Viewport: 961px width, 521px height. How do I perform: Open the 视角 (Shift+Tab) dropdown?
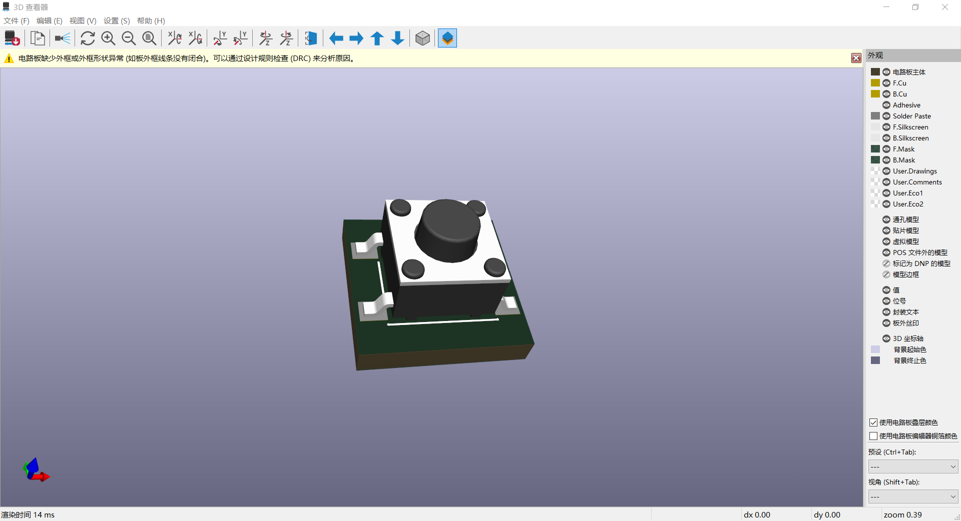pyautogui.click(x=913, y=496)
